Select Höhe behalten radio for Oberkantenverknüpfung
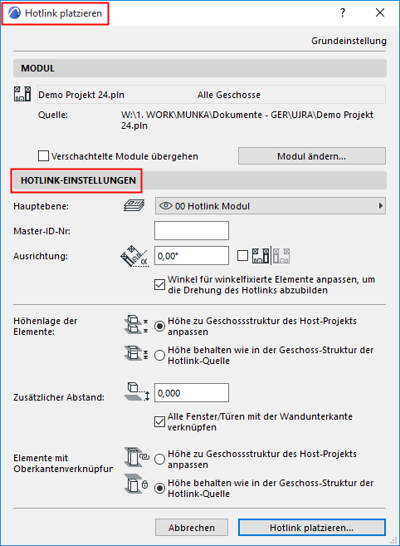This screenshot has height=546, width=400. [159, 488]
